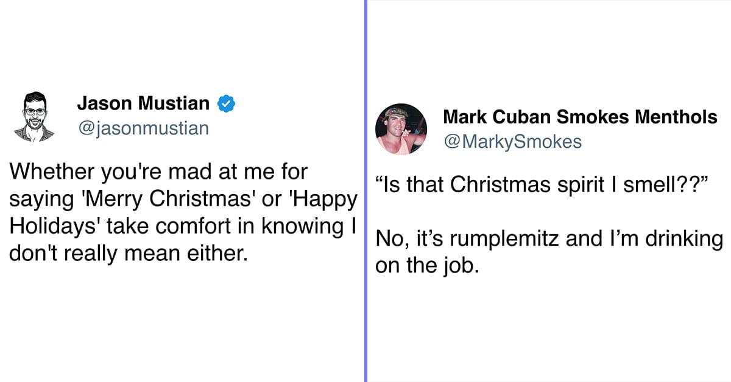
Task: Click the blue verified checkmark badge
Action: click(x=227, y=104)
